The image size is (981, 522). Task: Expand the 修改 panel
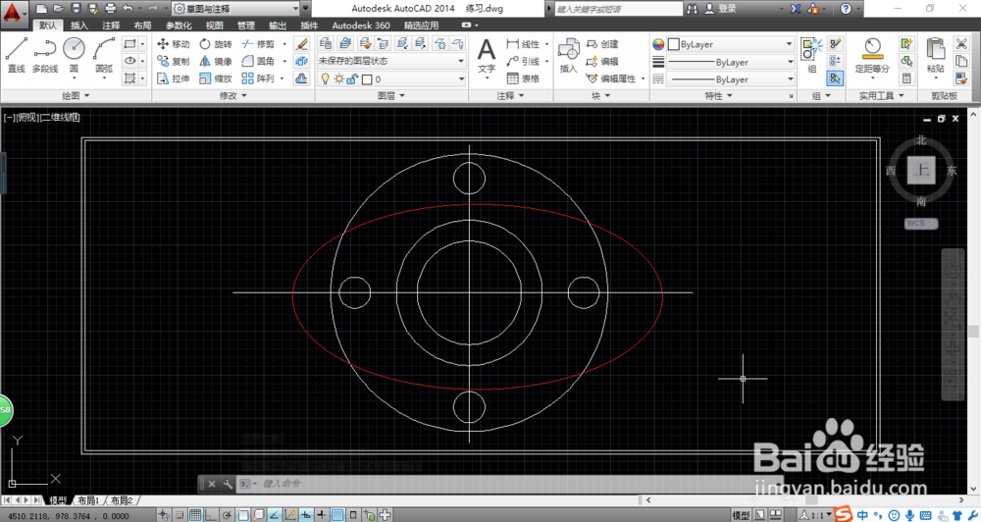[x=232, y=96]
